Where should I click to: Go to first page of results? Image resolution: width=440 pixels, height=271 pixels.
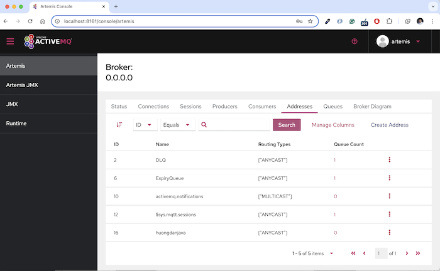click(353, 253)
